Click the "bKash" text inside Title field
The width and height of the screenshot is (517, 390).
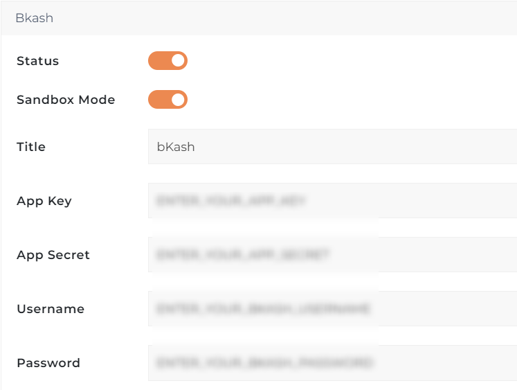pyautogui.click(x=176, y=147)
